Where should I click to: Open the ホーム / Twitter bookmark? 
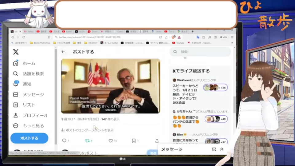[109, 43]
